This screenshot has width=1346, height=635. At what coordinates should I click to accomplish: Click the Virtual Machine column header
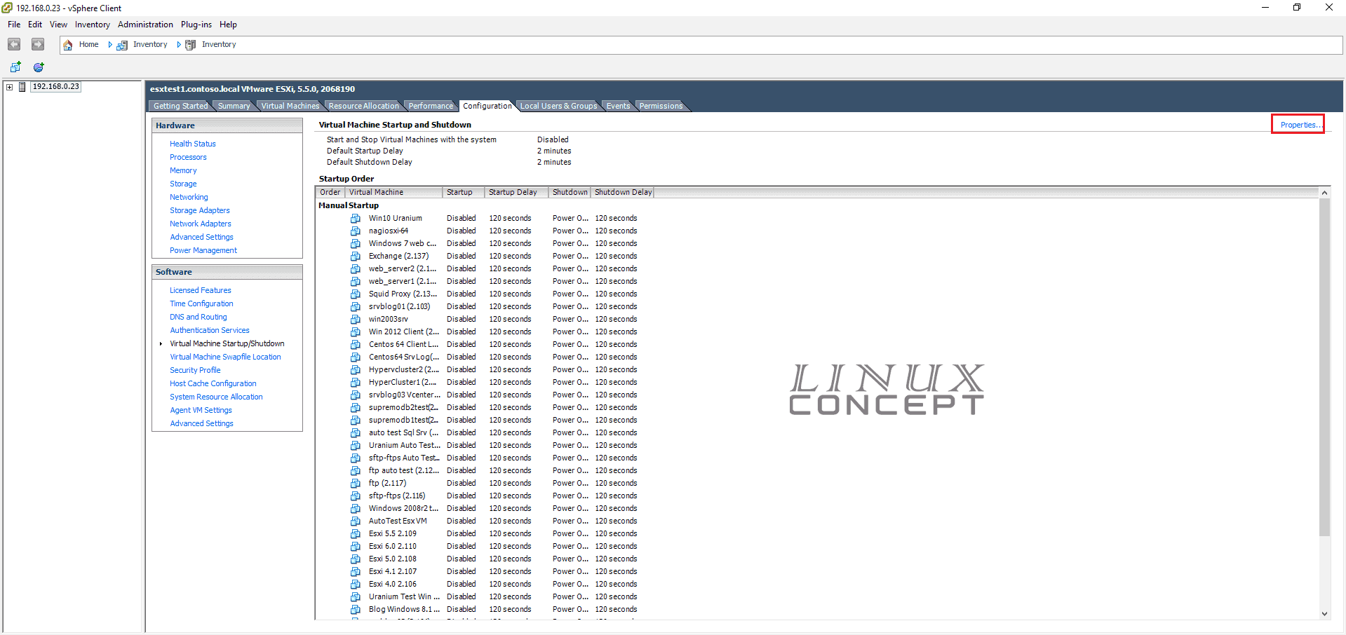click(x=393, y=192)
